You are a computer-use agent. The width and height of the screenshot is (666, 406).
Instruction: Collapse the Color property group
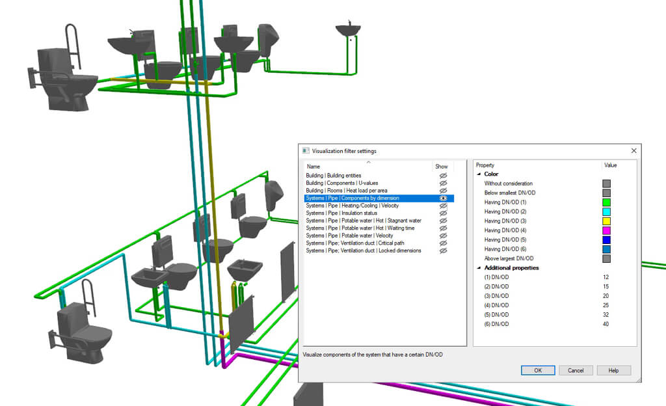[x=479, y=174]
